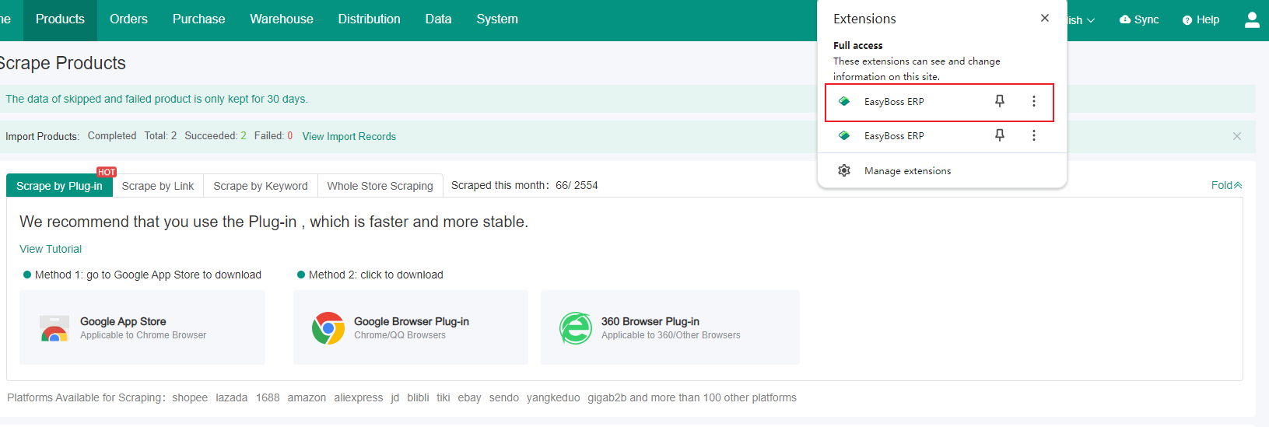Click the 360 Browser Plug-in download card
The width and height of the screenshot is (1269, 427).
pos(670,327)
